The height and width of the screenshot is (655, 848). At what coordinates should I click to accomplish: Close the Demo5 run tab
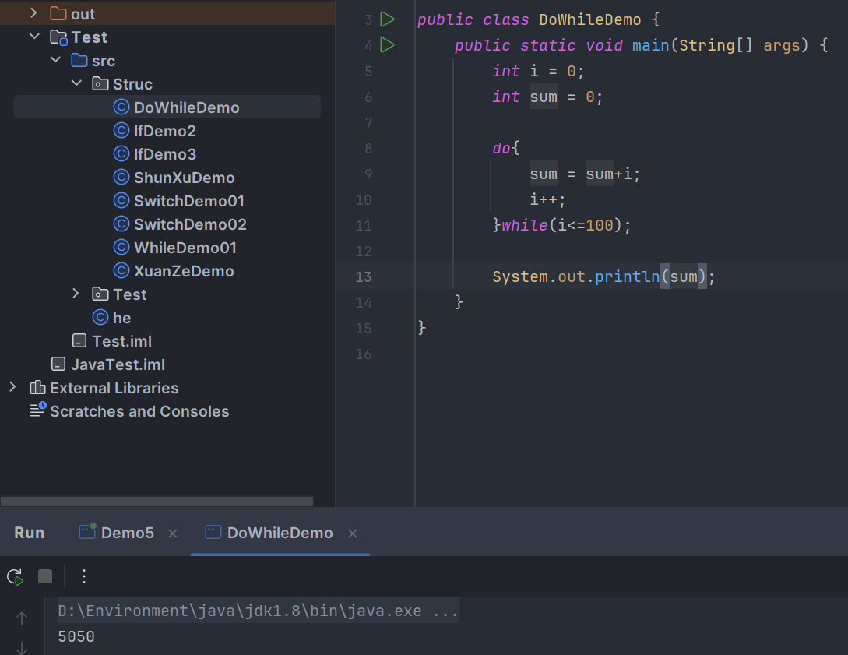[x=173, y=534]
